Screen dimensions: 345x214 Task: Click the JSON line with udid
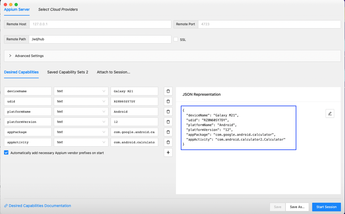tap(207, 120)
